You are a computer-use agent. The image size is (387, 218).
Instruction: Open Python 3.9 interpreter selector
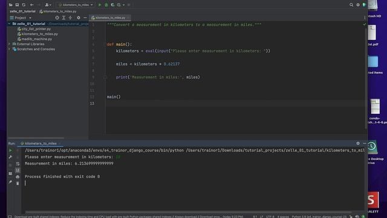click(x=319, y=217)
